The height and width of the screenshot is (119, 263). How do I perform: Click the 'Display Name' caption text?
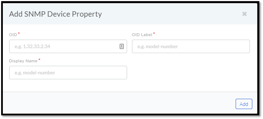tap(23, 61)
